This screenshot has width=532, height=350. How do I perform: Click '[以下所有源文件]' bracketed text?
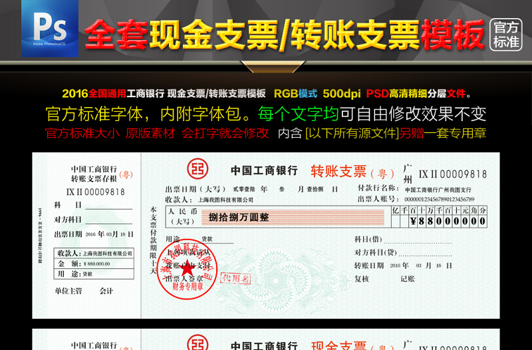[x=352, y=133]
